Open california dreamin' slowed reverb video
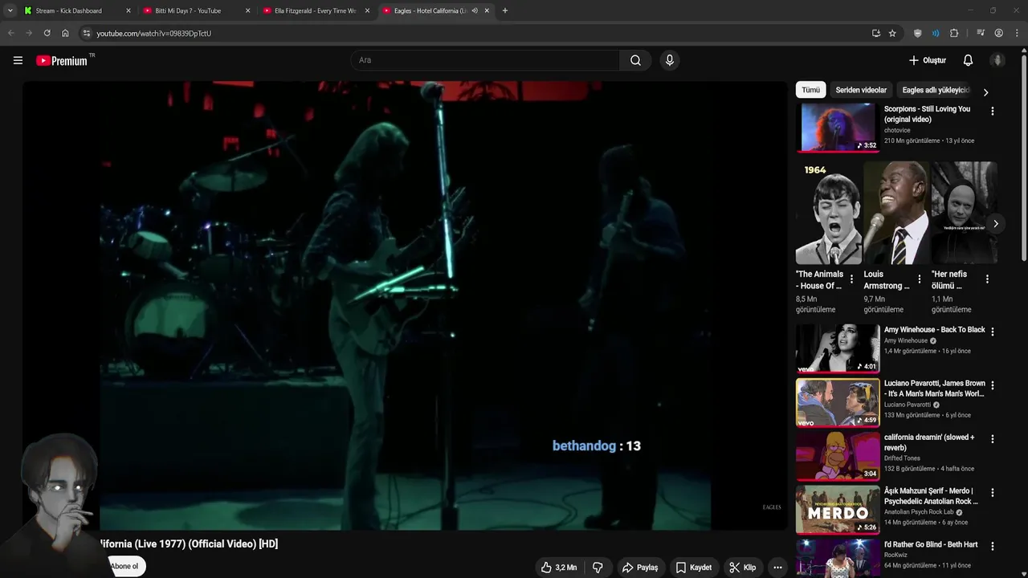The image size is (1028, 578). (838, 456)
